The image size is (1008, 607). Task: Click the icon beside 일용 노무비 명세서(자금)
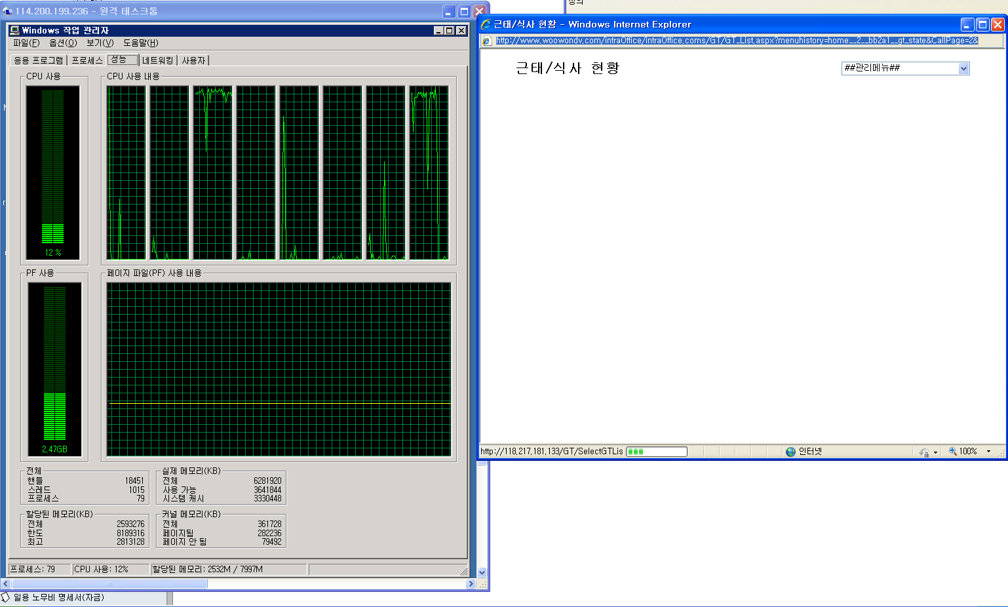[6, 597]
